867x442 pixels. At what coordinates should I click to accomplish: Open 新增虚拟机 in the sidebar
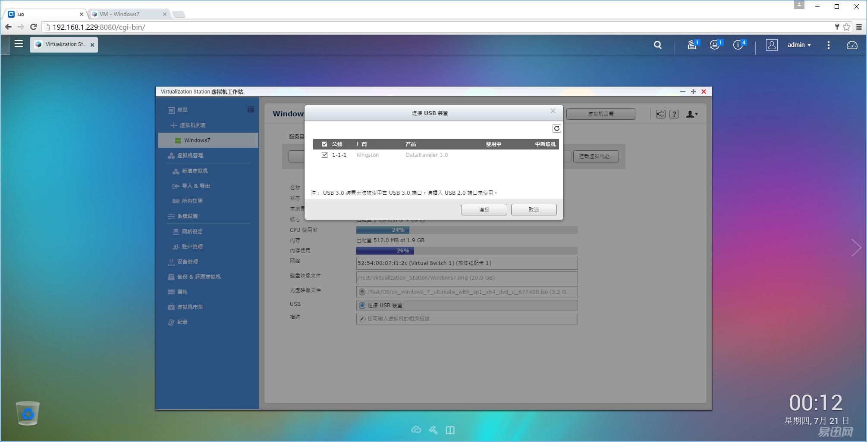click(x=190, y=171)
